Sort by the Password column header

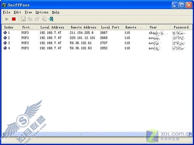[x=182, y=27]
